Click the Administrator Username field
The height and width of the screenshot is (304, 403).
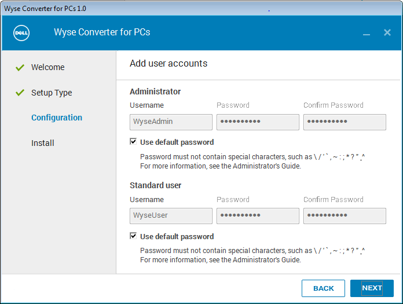coord(171,122)
